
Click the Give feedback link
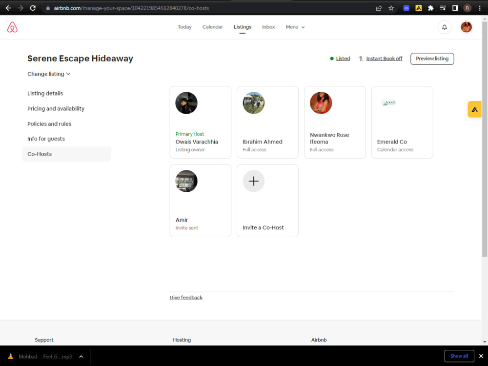pyautogui.click(x=186, y=298)
